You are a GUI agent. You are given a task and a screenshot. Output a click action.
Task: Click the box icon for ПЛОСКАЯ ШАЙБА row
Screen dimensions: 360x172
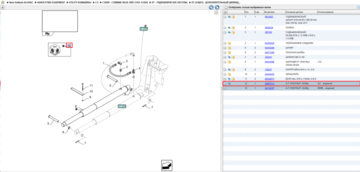(x=229, y=53)
